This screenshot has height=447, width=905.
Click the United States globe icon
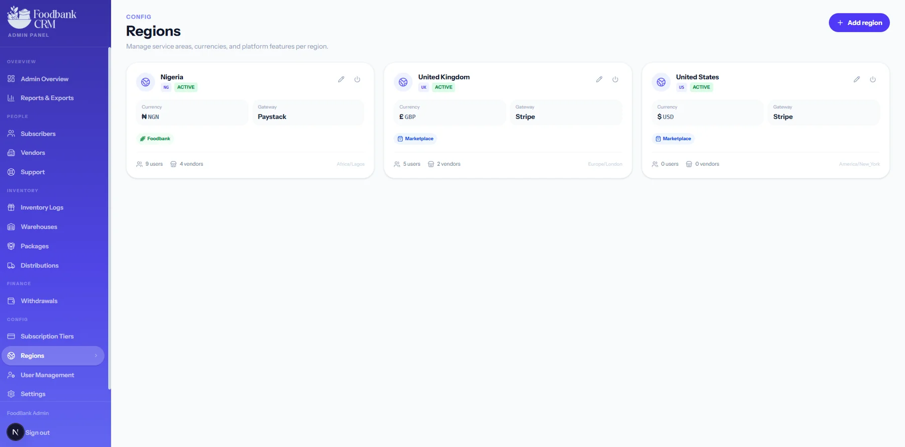(x=661, y=82)
